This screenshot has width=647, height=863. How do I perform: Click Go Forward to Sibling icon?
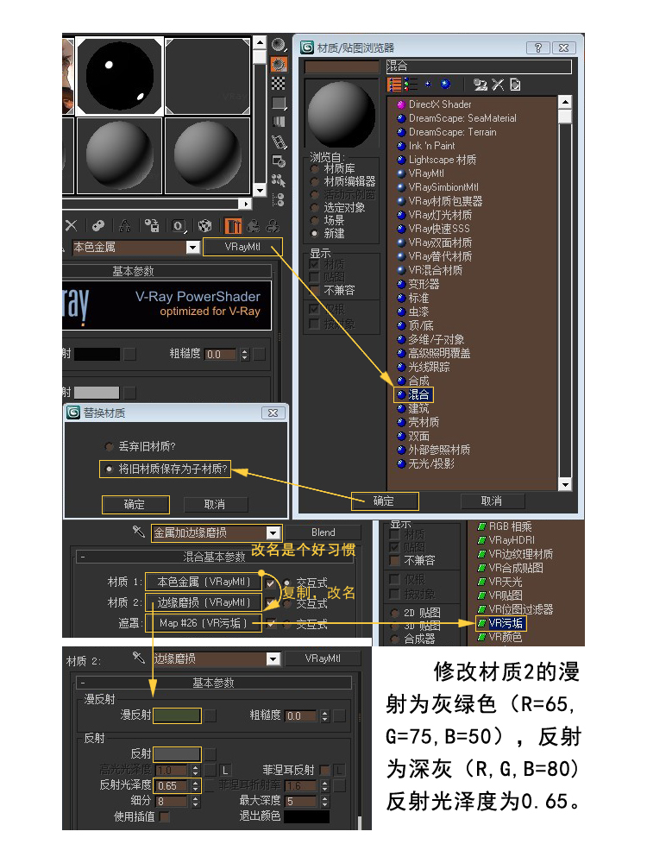pyautogui.click(x=273, y=225)
